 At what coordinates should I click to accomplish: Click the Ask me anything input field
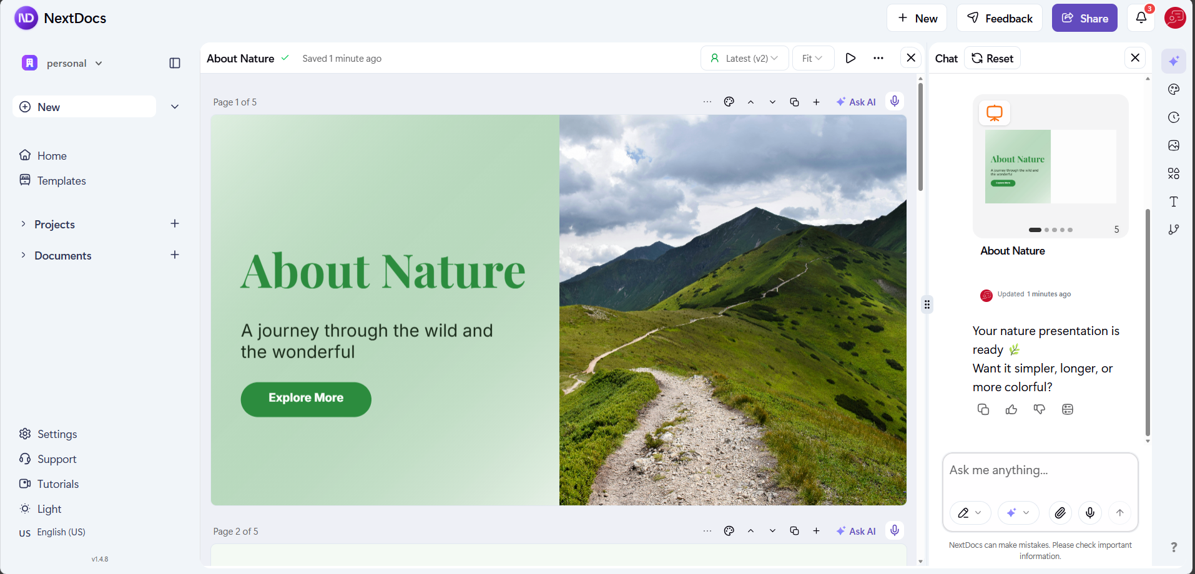click(1040, 470)
